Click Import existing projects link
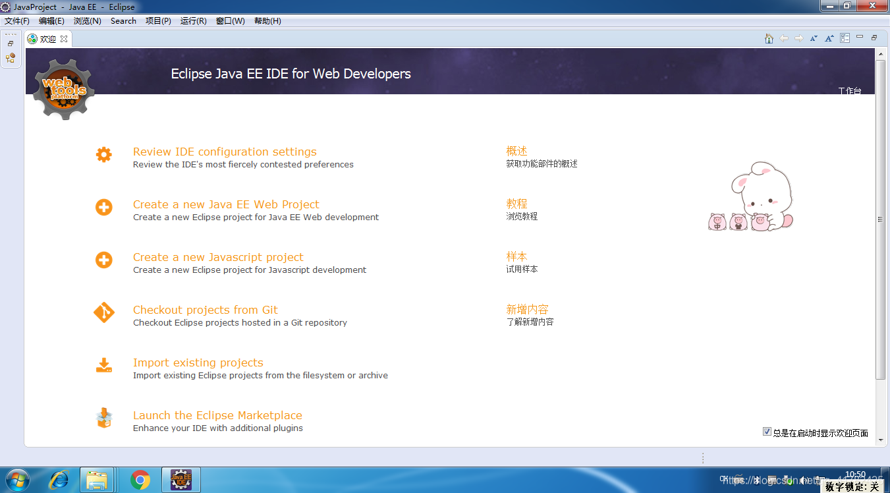The width and height of the screenshot is (890, 493). [x=198, y=362]
